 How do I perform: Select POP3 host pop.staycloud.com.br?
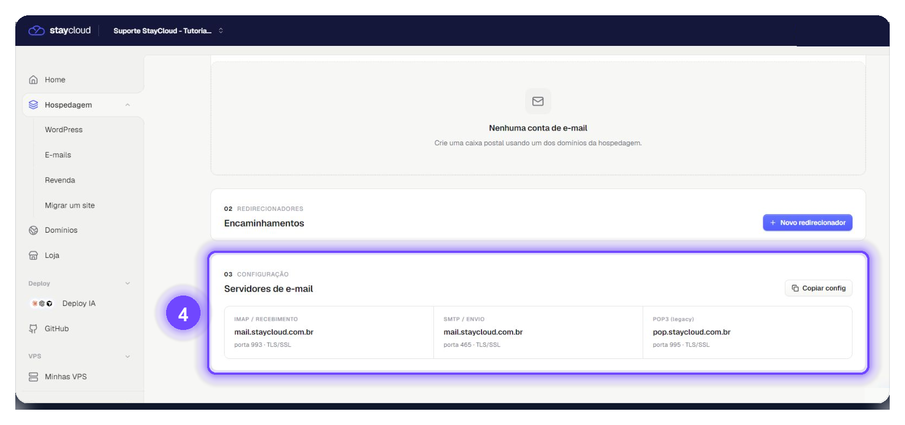(691, 332)
